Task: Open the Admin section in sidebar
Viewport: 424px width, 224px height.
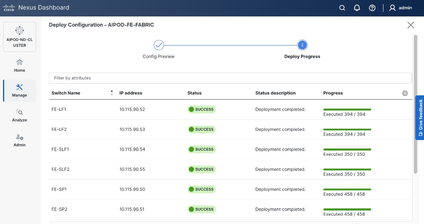Action: coord(19,140)
